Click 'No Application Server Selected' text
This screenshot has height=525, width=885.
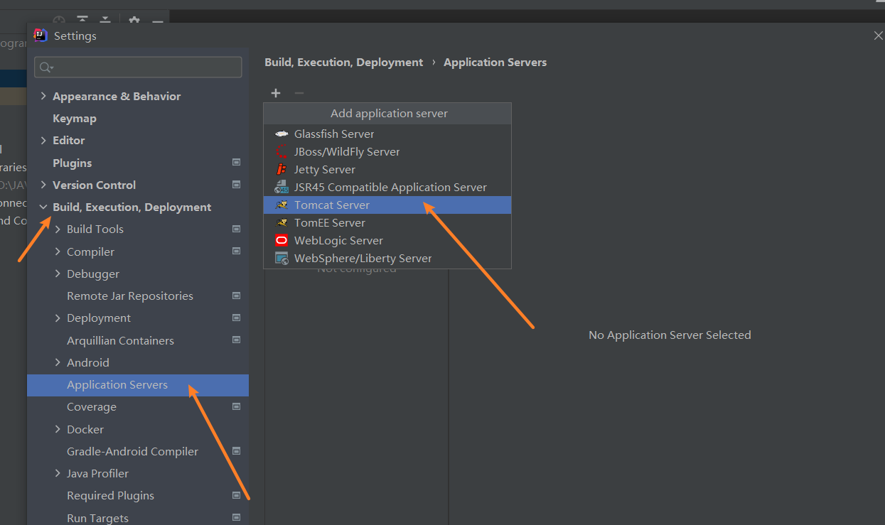click(x=670, y=335)
